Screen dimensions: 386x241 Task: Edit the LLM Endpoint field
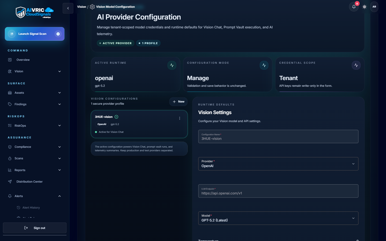[278, 191]
